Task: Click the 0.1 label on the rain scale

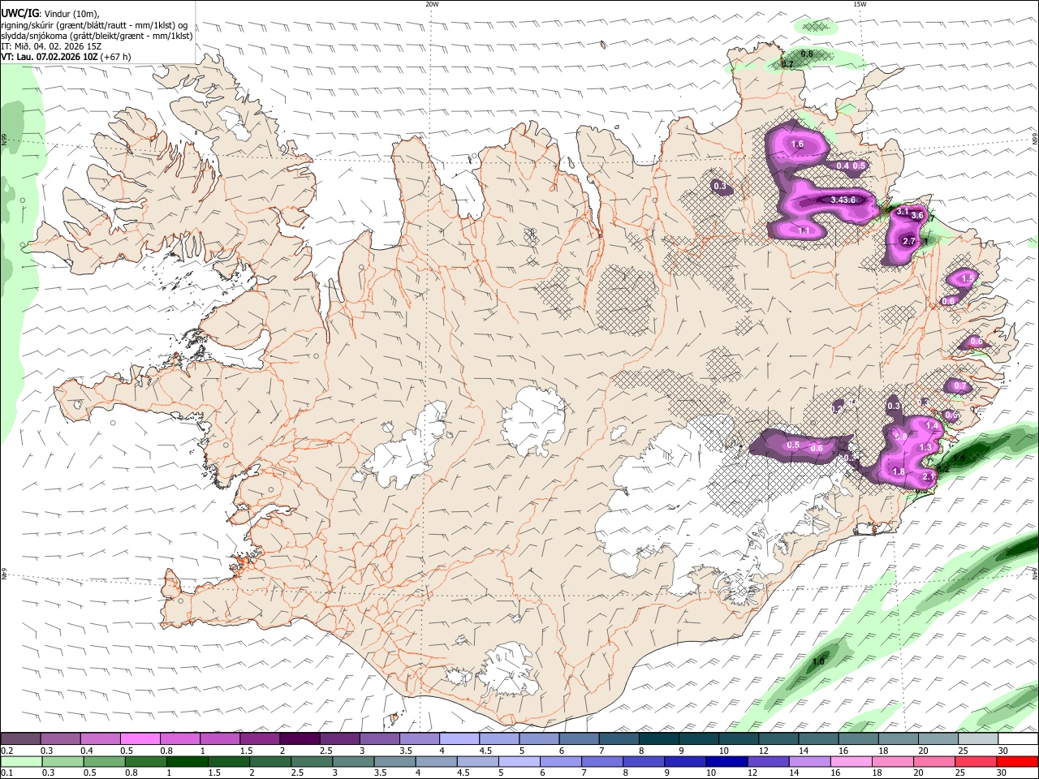Action: point(6,773)
